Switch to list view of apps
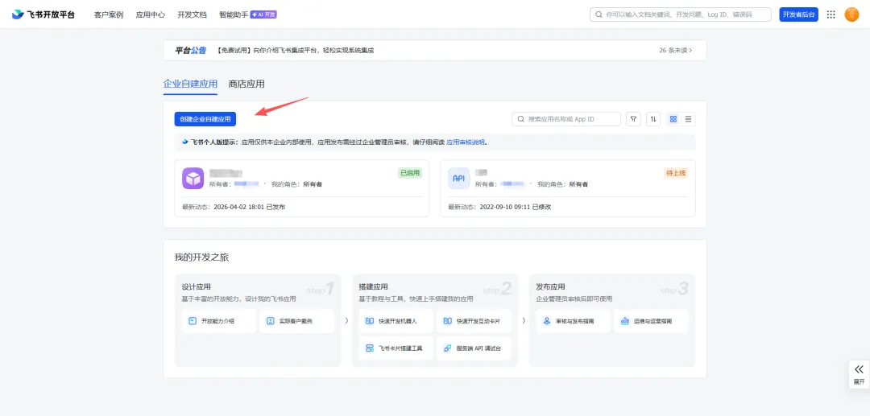This screenshot has height=416, width=870. click(x=688, y=119)
